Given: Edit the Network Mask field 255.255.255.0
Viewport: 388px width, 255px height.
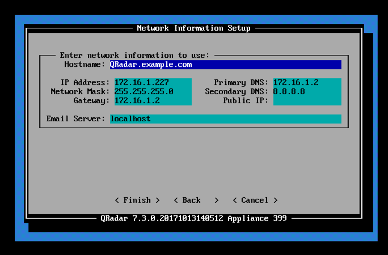Looking at the screenshot, I should tap(153, 92).
